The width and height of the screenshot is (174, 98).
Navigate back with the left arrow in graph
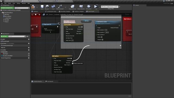click(x=36, y=14)
